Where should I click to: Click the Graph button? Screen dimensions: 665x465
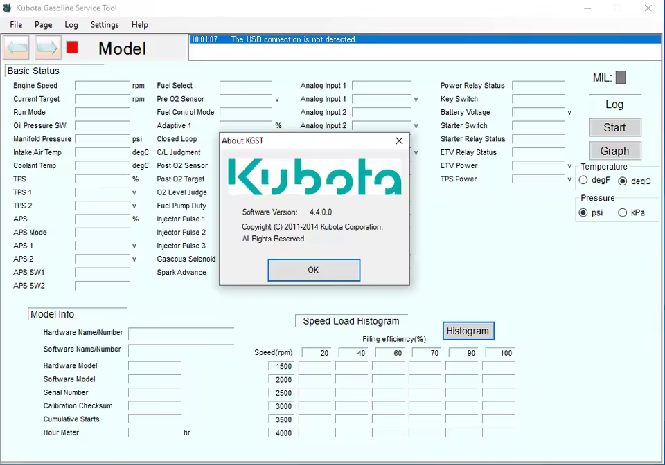615,151
